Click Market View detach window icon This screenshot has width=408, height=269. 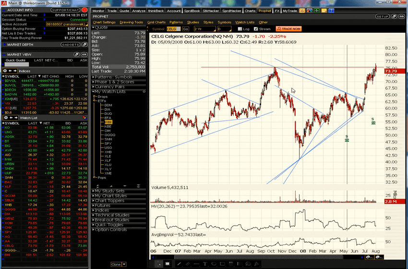pyautogui.click(x=76, y=54)
